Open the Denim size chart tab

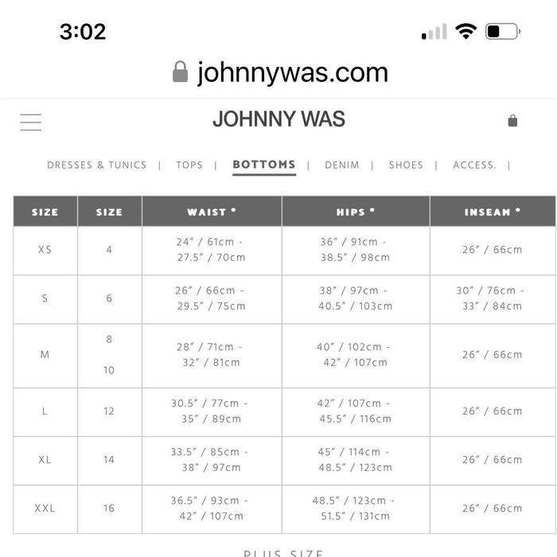[x=342, y=165]
